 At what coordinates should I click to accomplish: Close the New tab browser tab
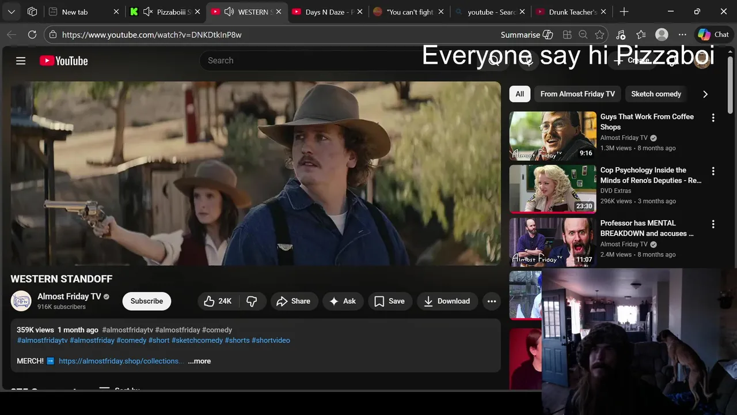[x=116, y=12]
